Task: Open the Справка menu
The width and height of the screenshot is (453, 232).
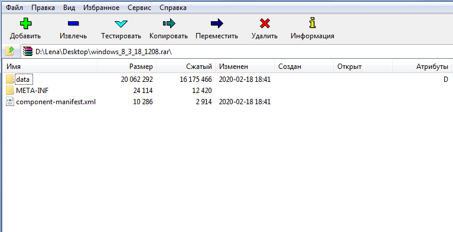Action: click(173, 8)
